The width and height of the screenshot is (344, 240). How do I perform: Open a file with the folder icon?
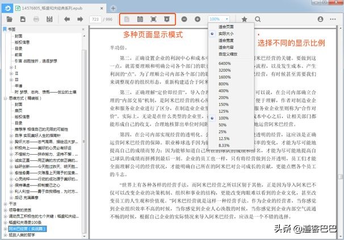pyautogui.click(x=10, y=19)
